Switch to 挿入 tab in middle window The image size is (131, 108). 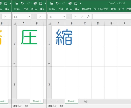point(42,9)
